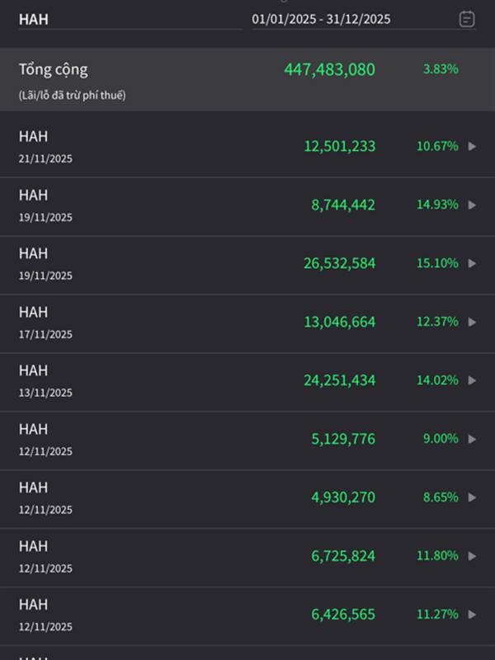Click the 3.83% total return percentage
This screenshot has height=660, width=495.
point(441,70)
